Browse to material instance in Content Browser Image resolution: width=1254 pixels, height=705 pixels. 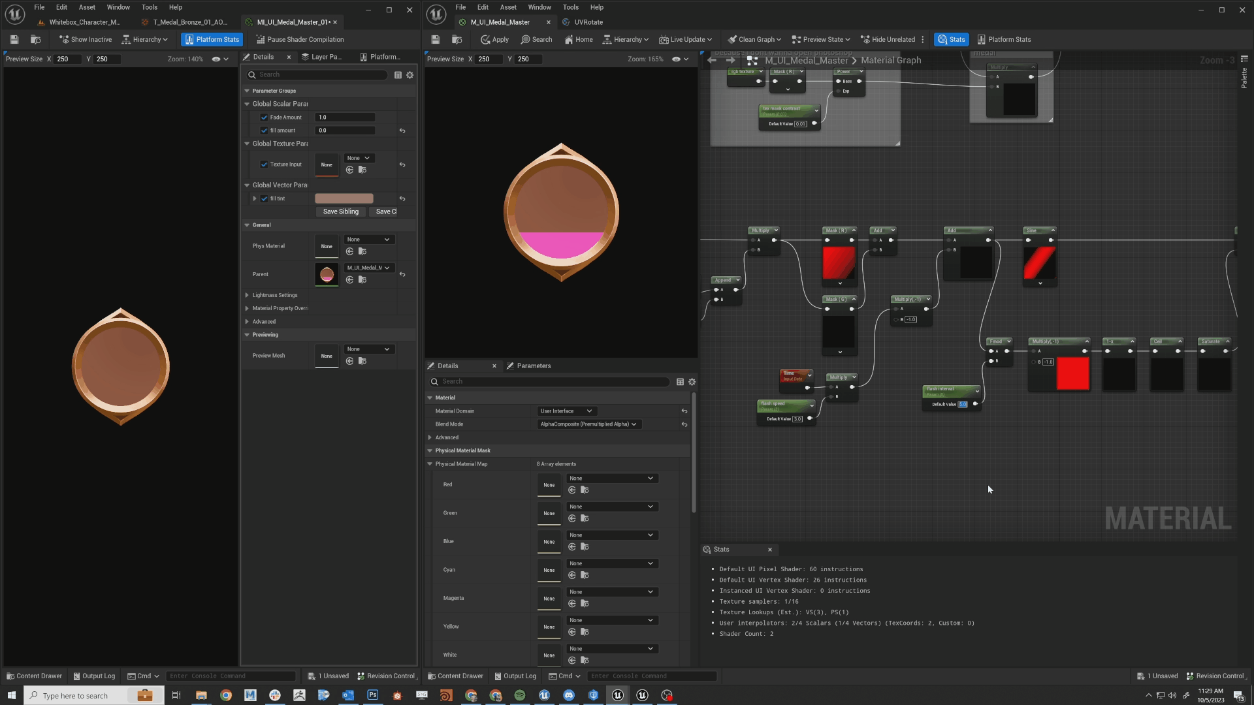[x=36, y=40]
